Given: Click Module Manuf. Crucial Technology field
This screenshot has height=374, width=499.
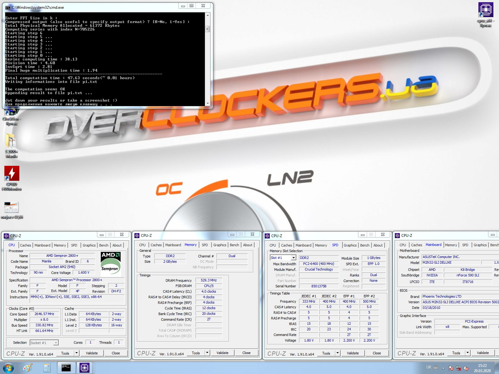Looking at the screenshot, I should coord(319,270).
